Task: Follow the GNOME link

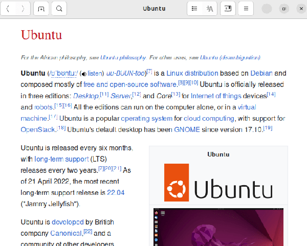Action: 187,130
